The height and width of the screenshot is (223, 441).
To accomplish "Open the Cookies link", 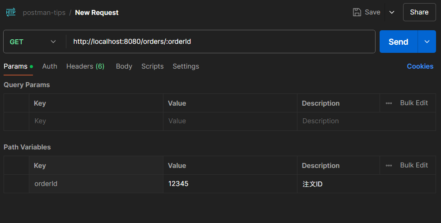I will (420, 66).
